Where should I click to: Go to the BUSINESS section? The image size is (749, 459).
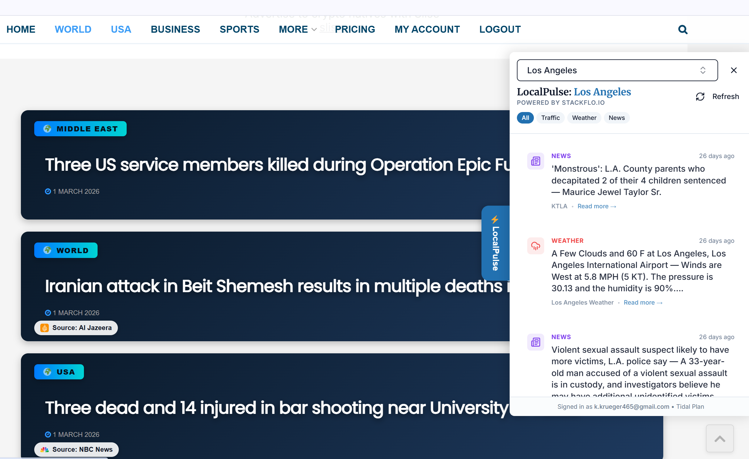175,29
